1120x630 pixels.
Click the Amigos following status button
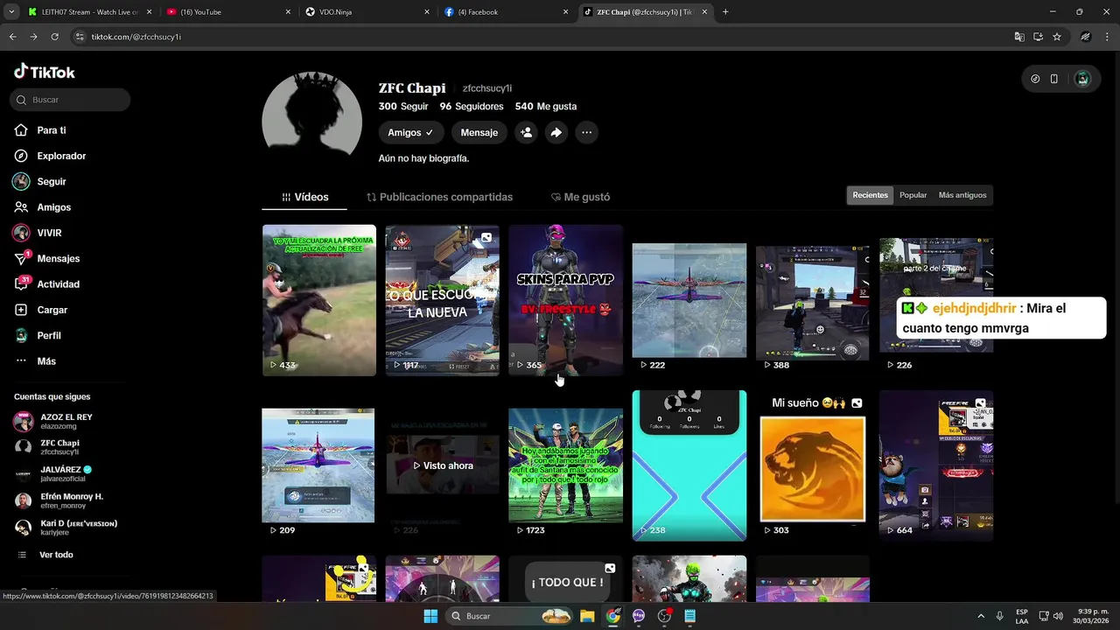point(411,132)
